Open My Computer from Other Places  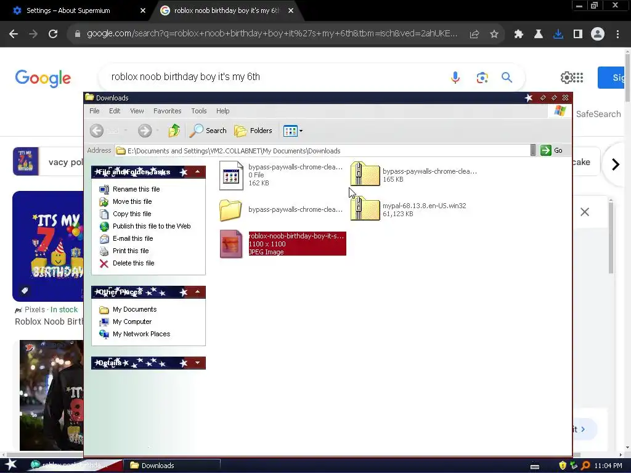132,321
